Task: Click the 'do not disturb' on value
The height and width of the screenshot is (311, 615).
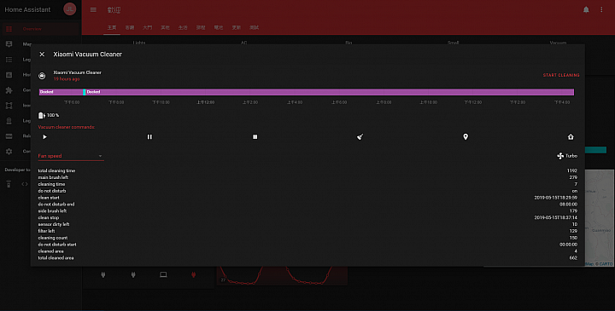Action: (x=575, y=191)
